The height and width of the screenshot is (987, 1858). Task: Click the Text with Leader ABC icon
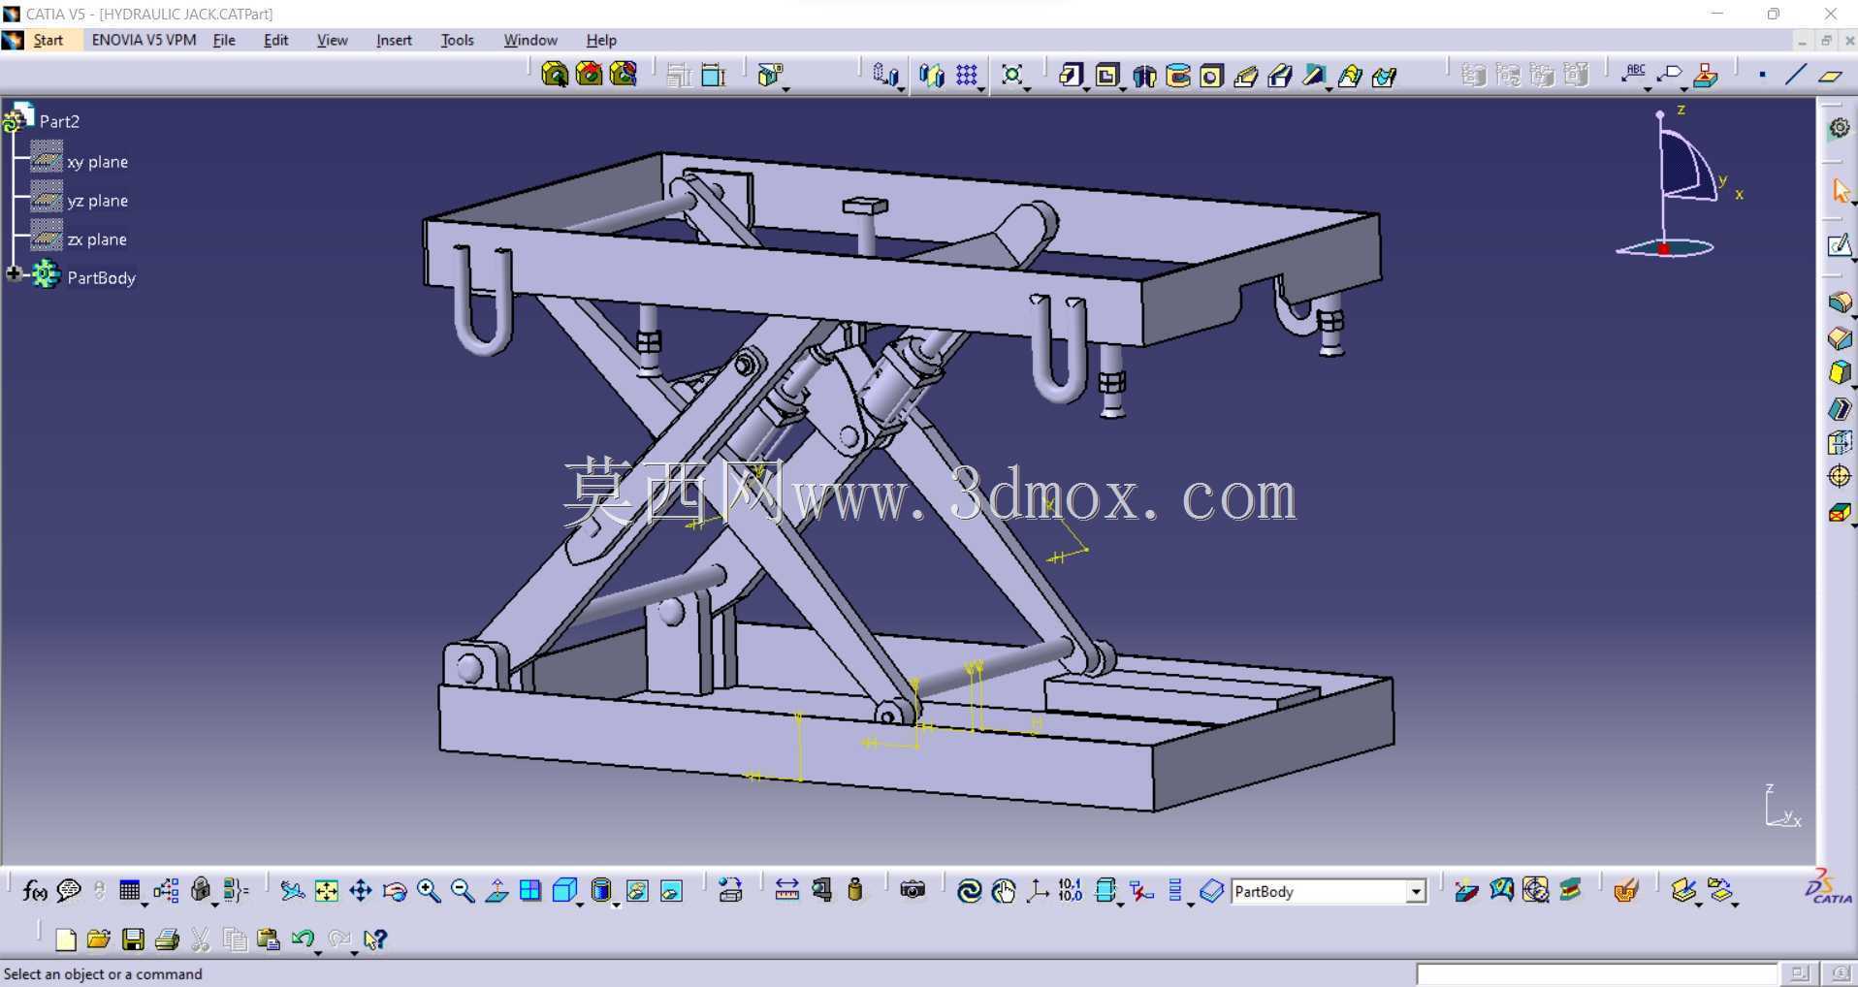[x=1635, y=74]
